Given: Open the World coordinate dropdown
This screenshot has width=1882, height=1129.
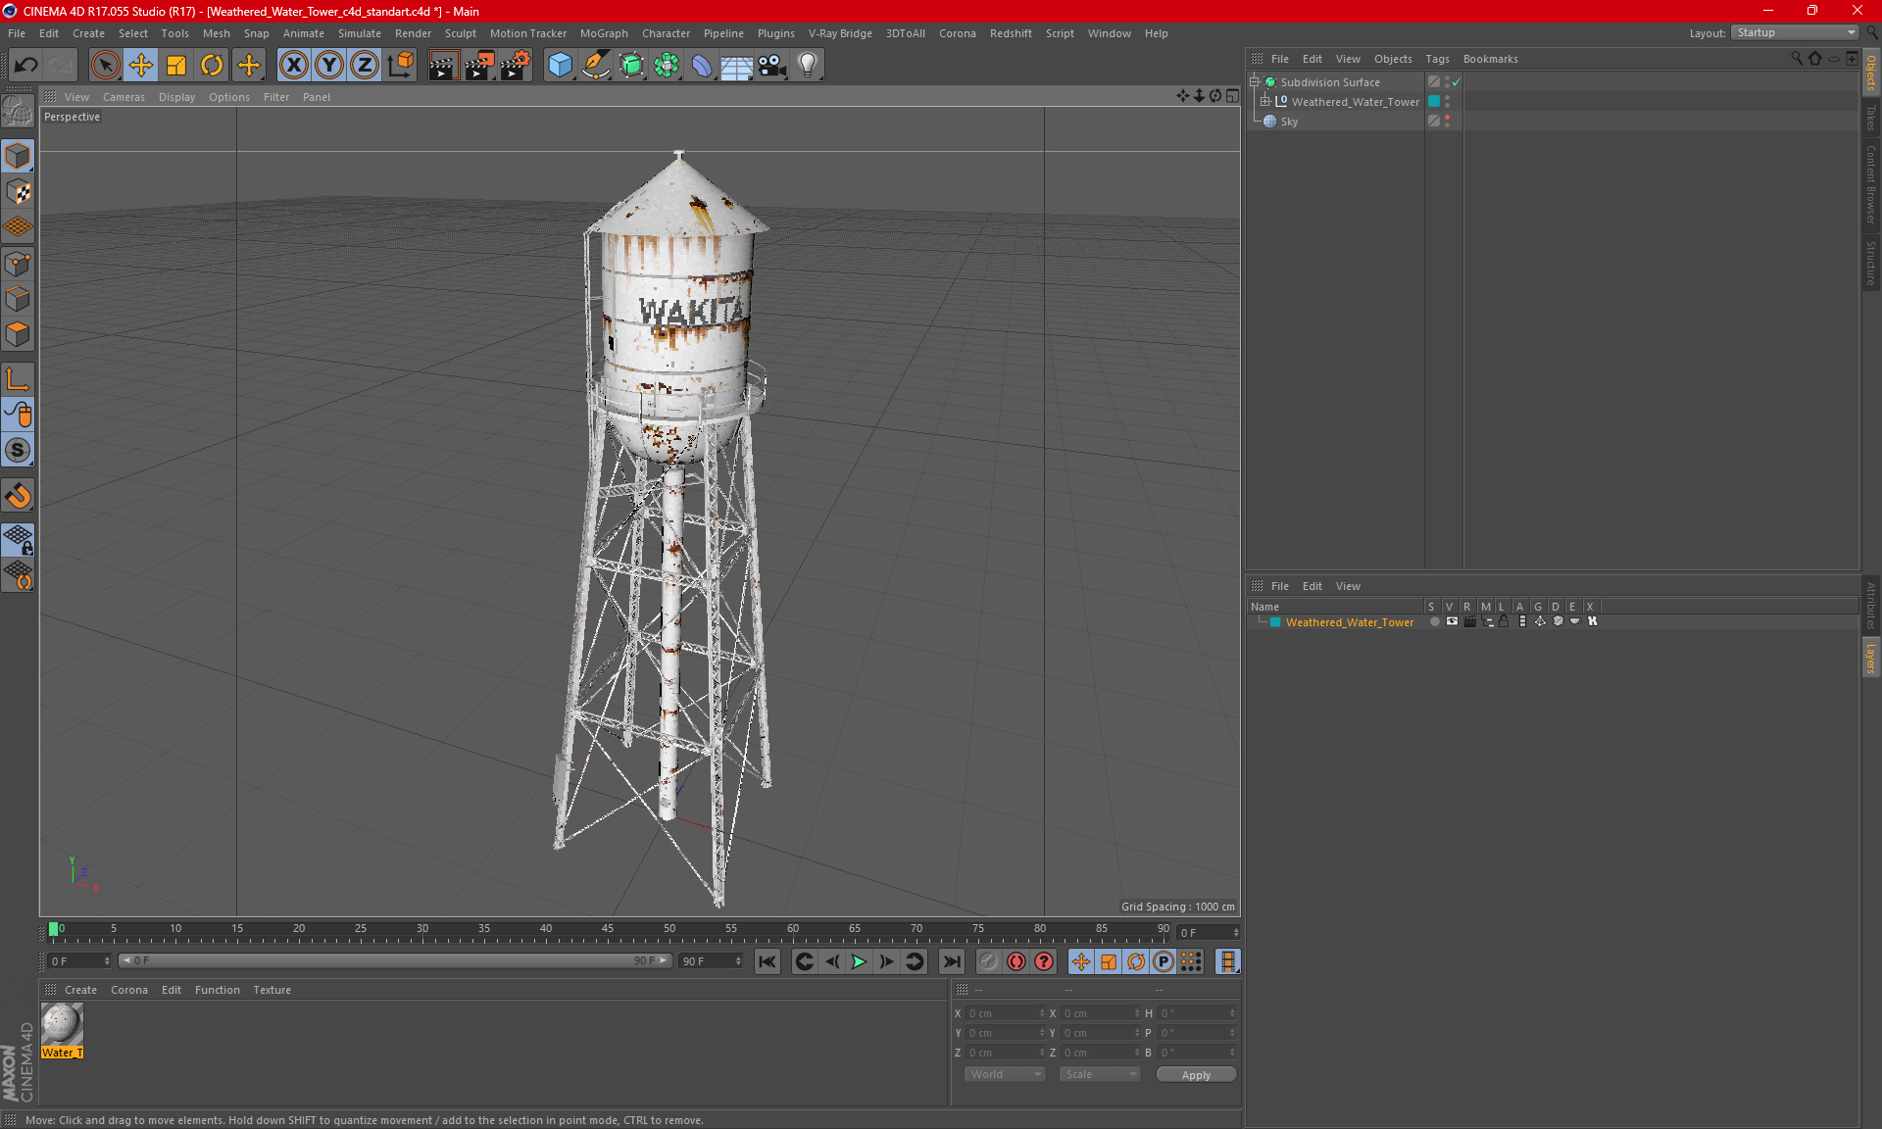Looking at the screenshot, I should coord(1006,1074).
